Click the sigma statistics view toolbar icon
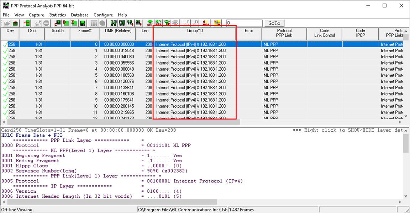Viewport: 410px width, 213px height. pyautogui.click(x=74, y=23)
